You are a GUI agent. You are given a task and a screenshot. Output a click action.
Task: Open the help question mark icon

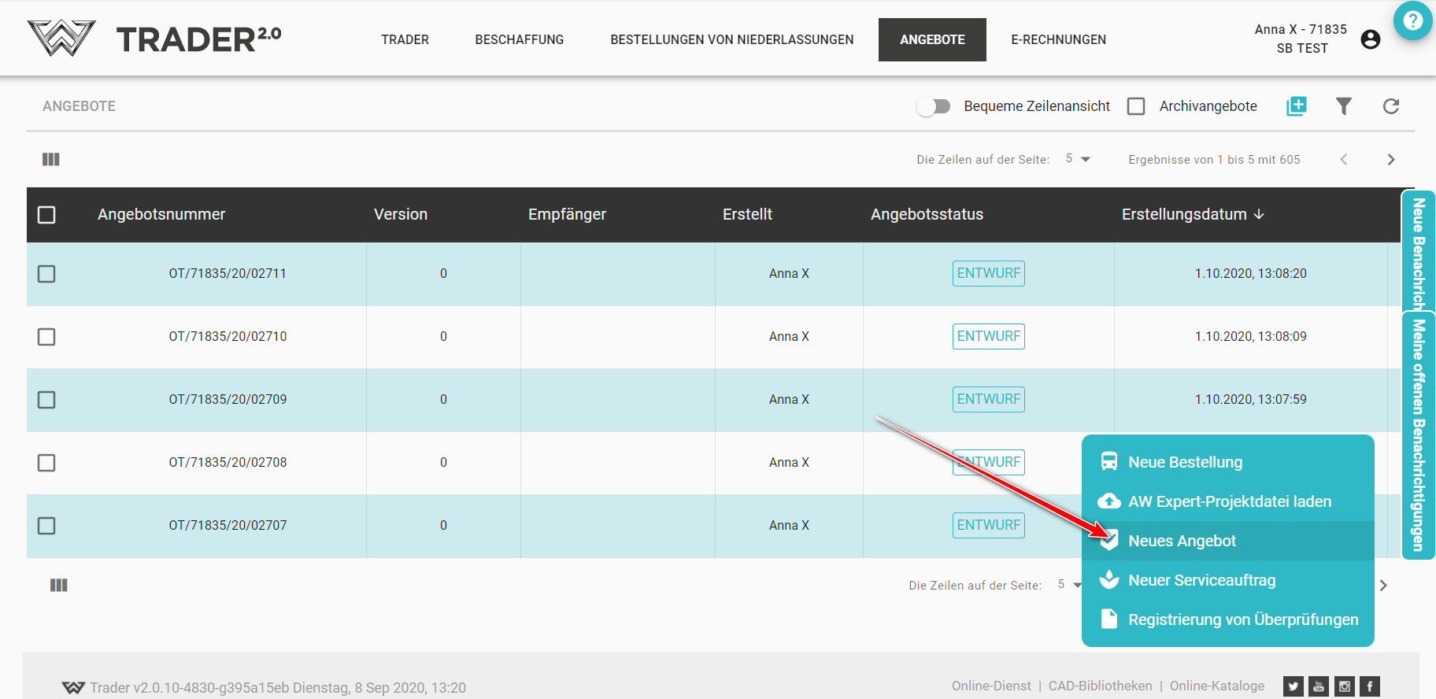pyautogui.click(x=1412, y=20)
